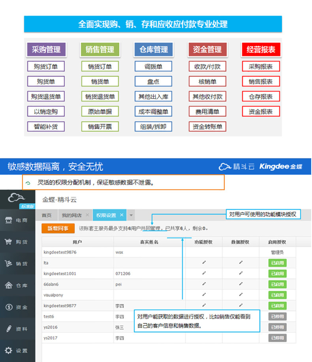
Task: Switch to the 我的网店 tab
Action: 72,215
